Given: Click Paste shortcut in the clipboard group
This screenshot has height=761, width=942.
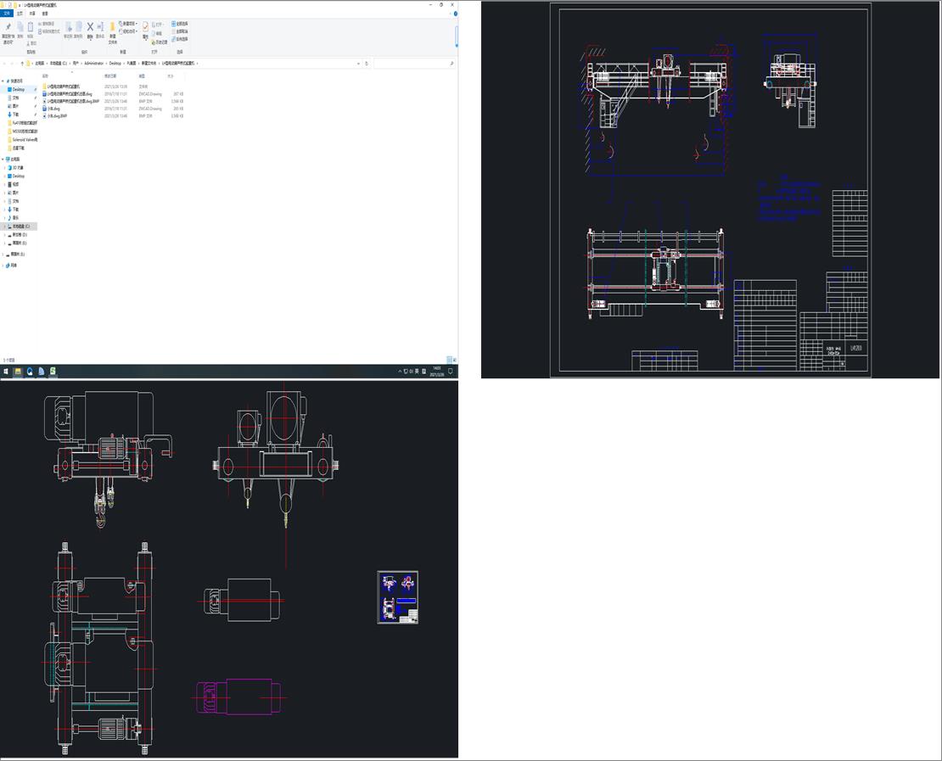Looking at the screenshot, I should tap(49, 31).
